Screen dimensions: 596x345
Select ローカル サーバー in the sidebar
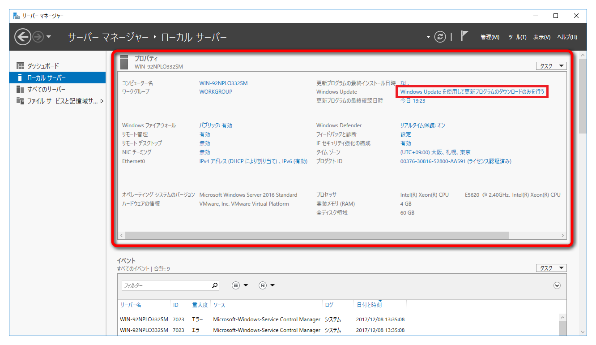(58, 78)
